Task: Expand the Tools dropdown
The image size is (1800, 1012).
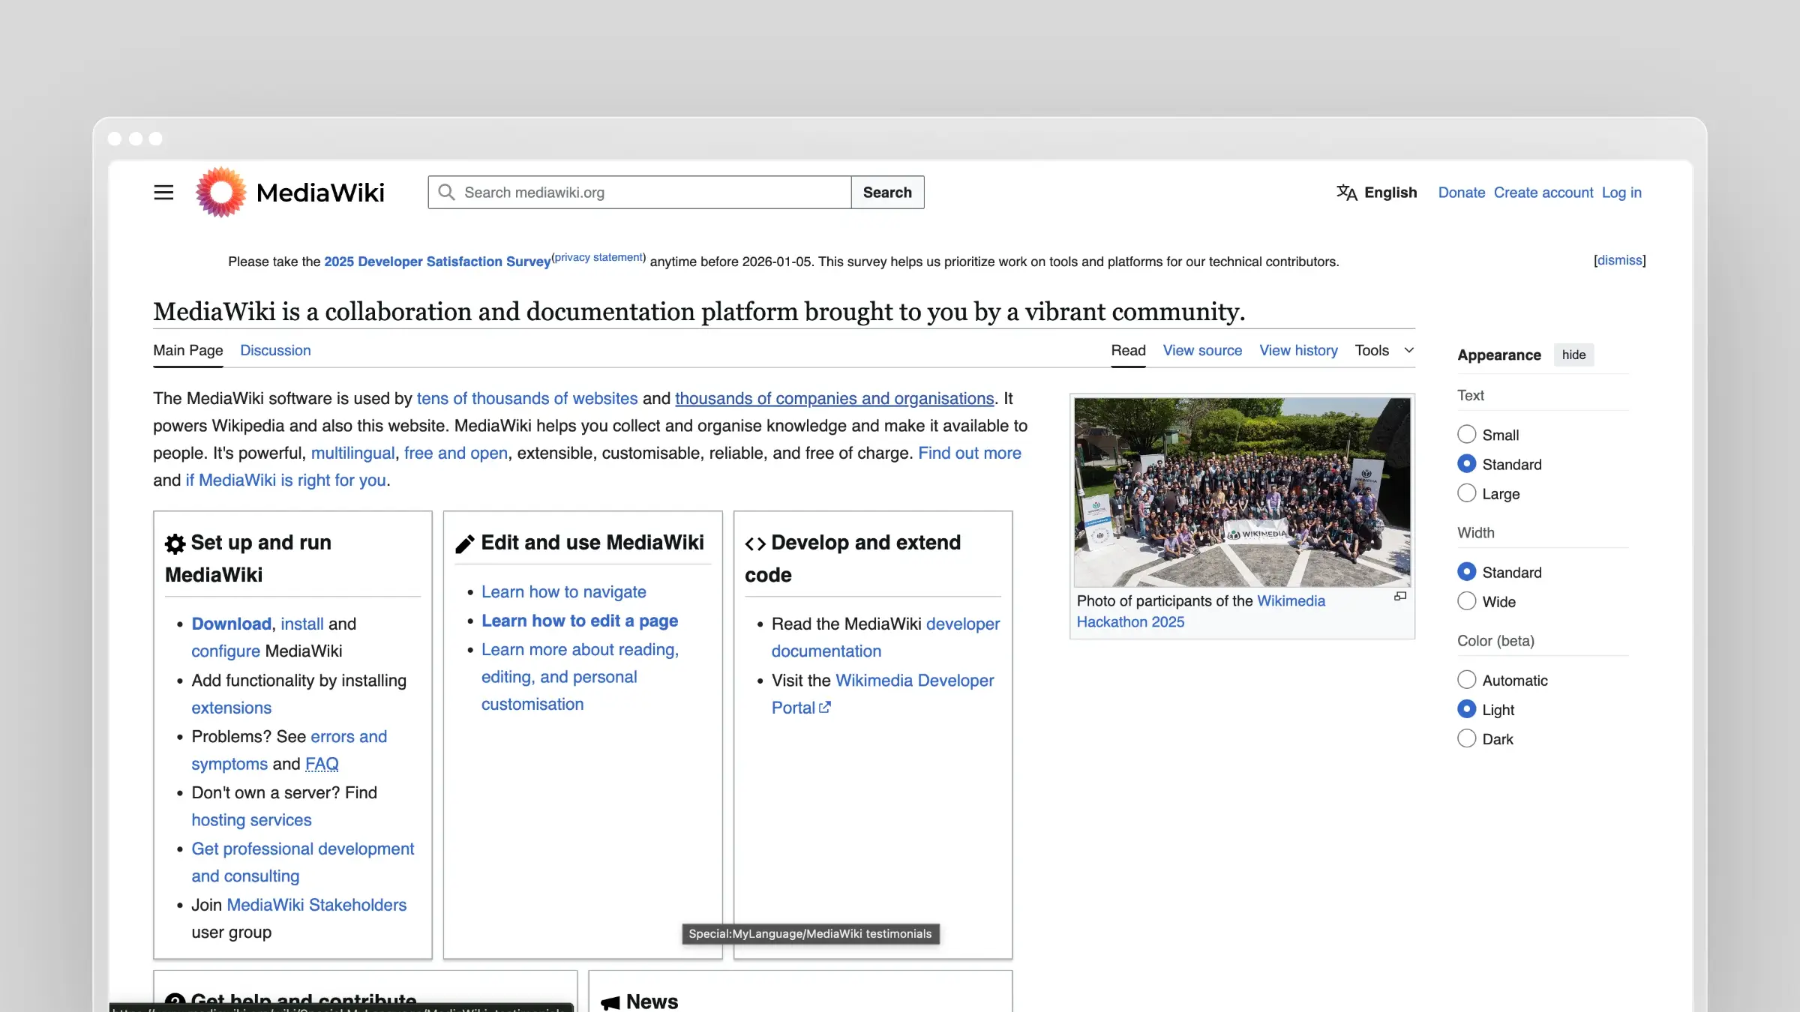Action: (x=1384, y=350)
